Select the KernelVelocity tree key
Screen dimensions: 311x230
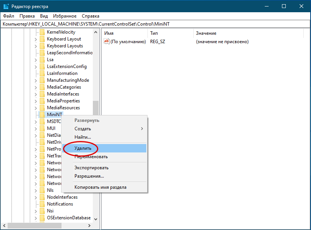pos(61,32)
